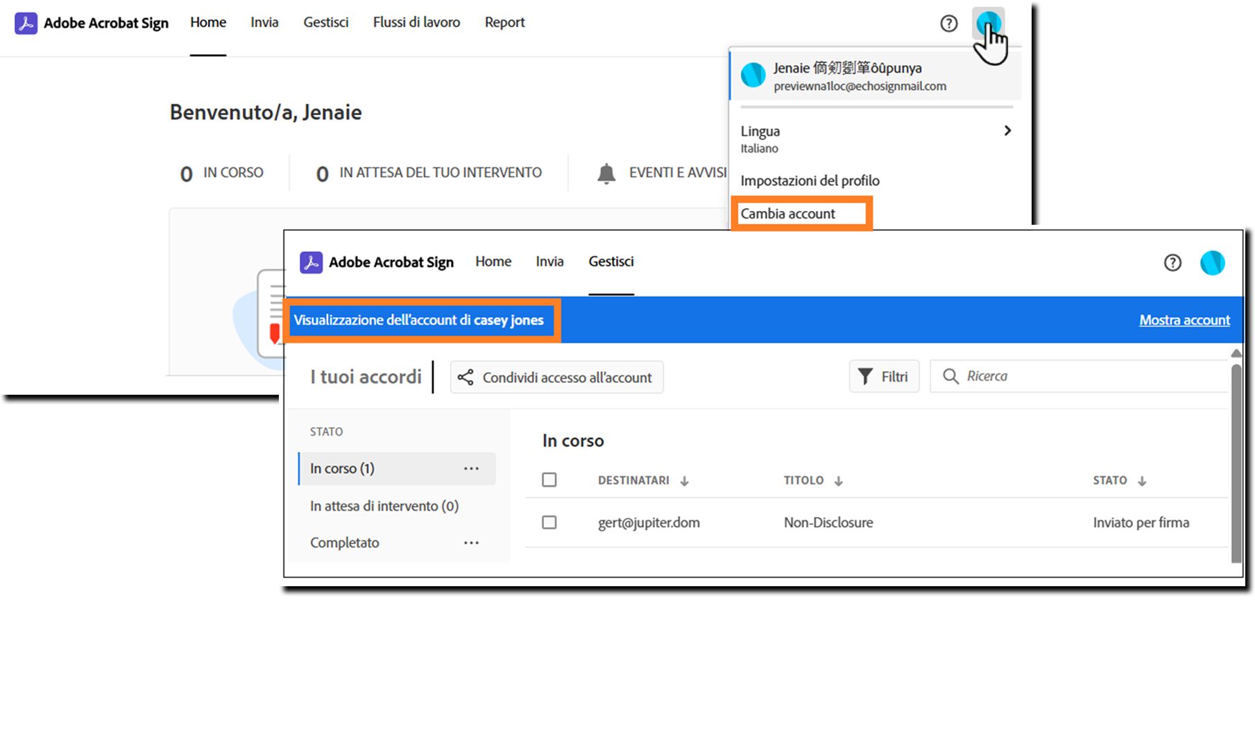The height and width of the screenshot is (743, 1255).
Task: Open Impostazioni del profilo menu entry
Action: click(x=810, y=181)
